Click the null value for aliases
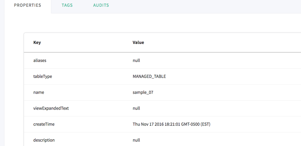 [136, 61]
